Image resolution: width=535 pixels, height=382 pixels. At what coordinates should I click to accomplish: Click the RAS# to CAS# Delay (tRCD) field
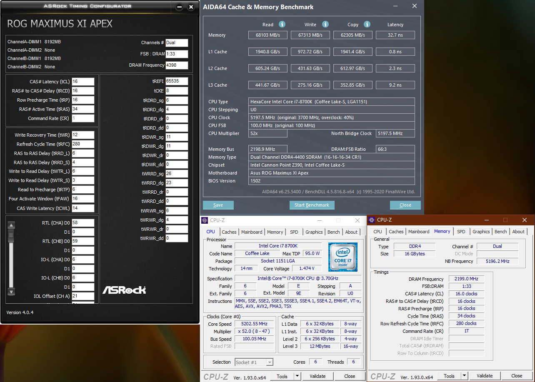click(83, 91)
